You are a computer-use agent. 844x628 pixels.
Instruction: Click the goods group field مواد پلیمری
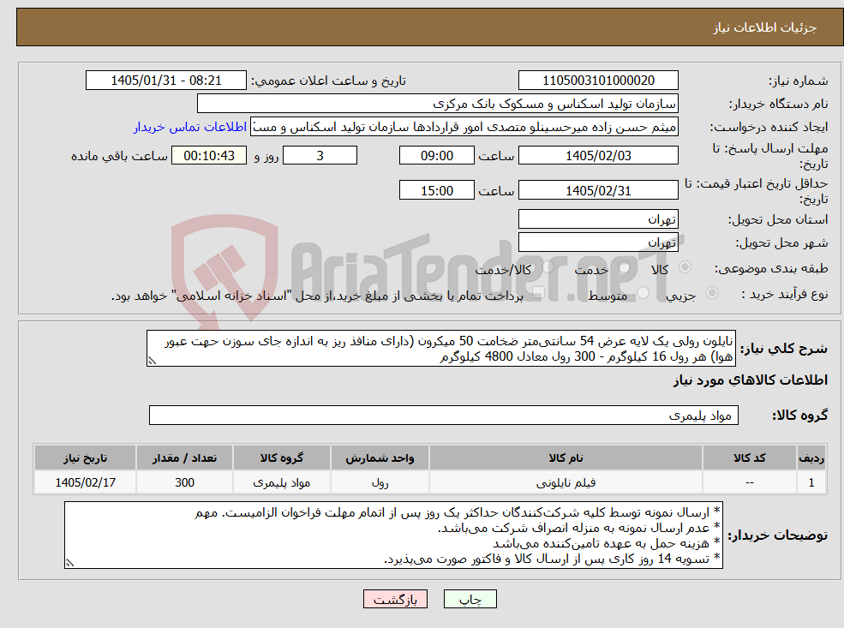[x=444, y=415]
